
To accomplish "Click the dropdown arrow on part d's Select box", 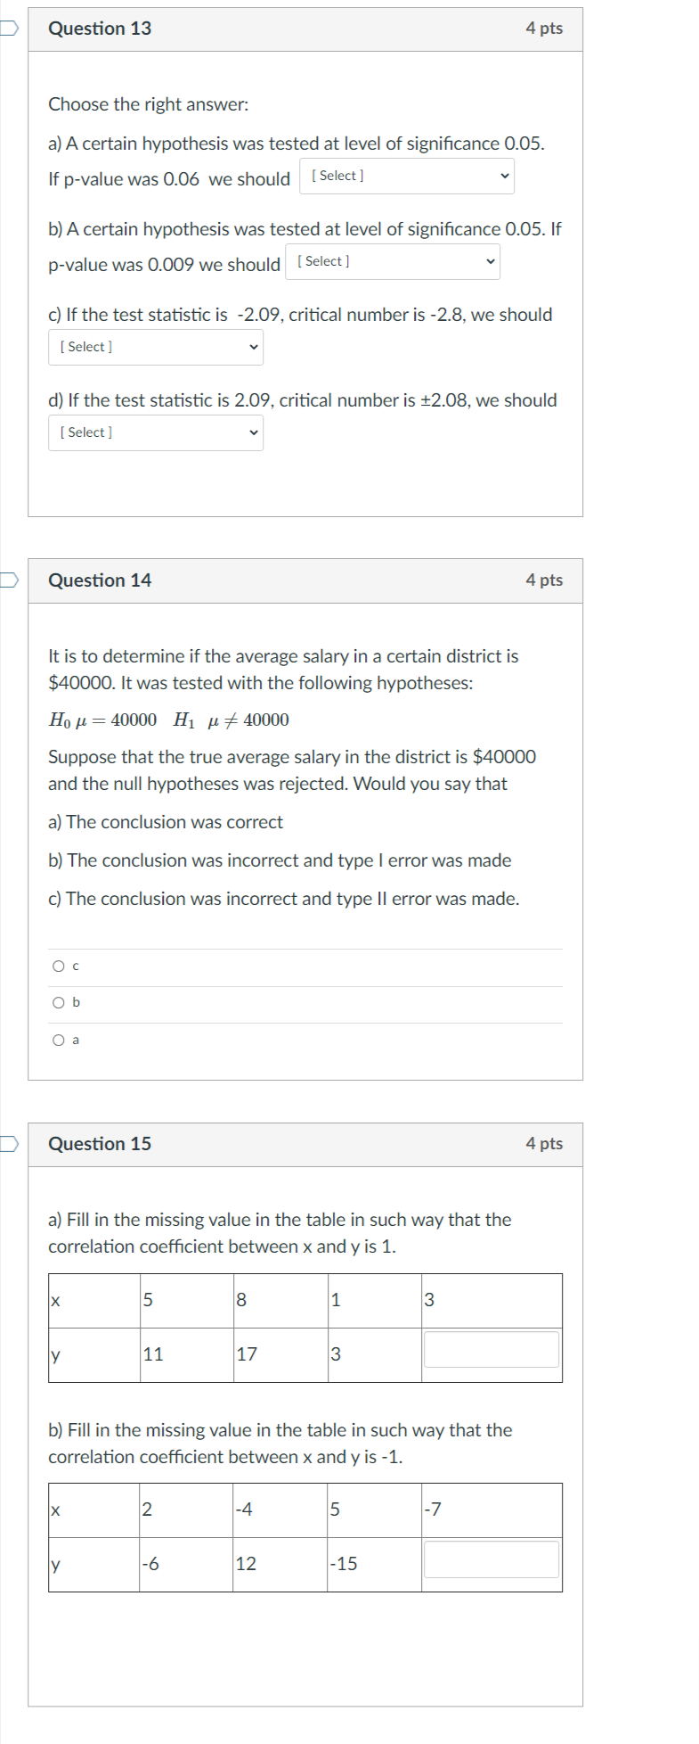I will pyautogui.click(x=254, y=432).
